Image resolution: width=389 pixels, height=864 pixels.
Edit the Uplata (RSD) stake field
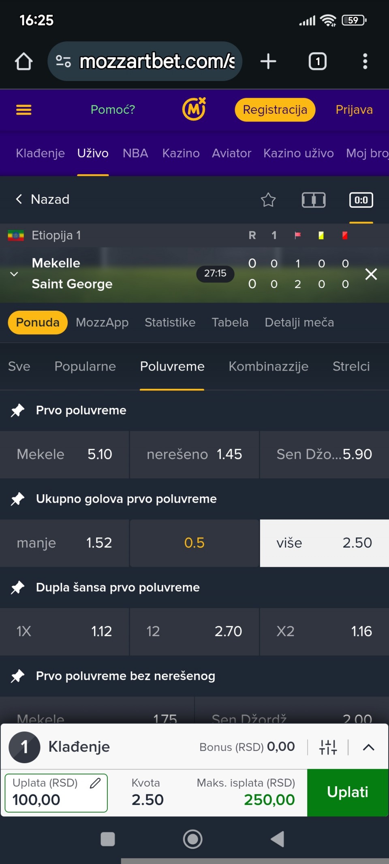56,793
